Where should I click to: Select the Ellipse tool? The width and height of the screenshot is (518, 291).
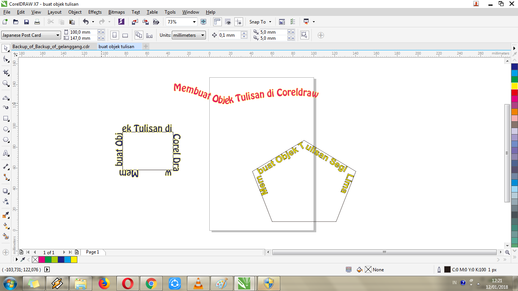click(x=6, y=129)
